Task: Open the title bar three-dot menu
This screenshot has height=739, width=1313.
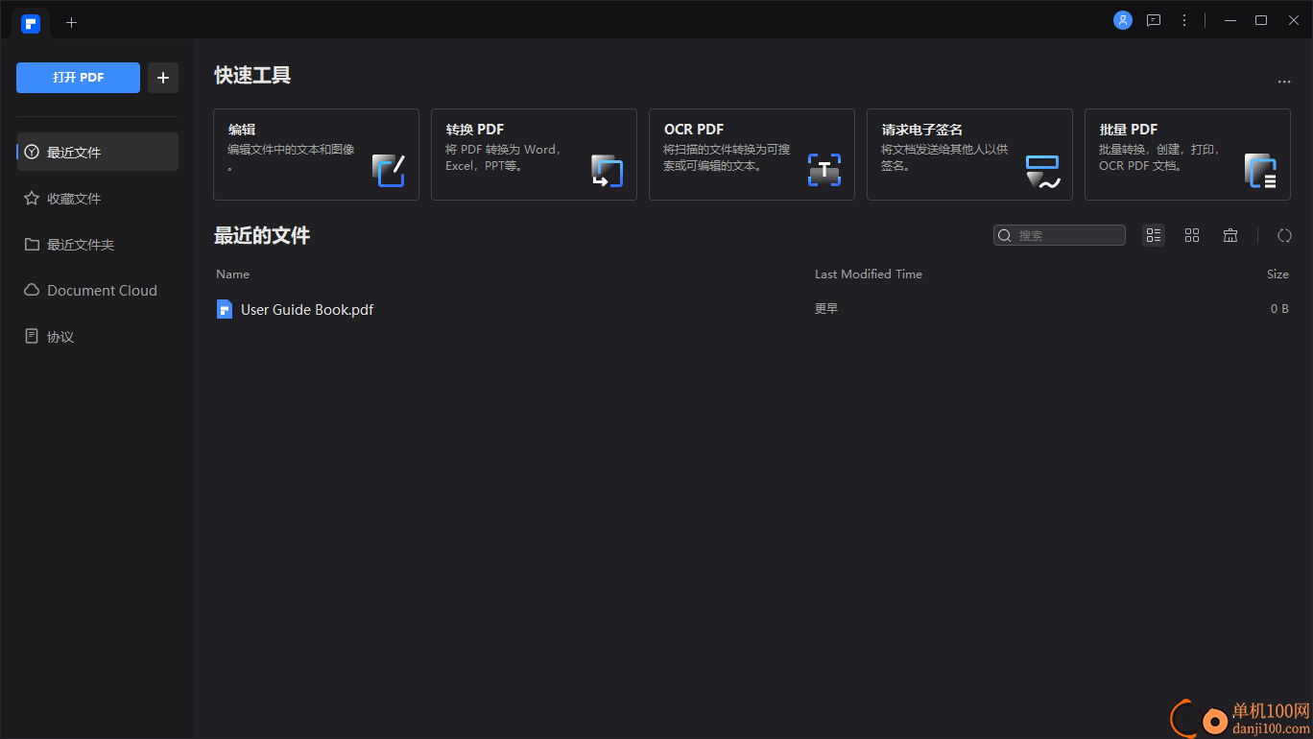Action: click(x=1184, y=20)
